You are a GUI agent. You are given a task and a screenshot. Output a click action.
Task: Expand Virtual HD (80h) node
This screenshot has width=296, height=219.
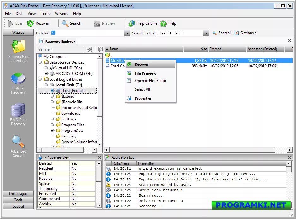coord(46,68)
